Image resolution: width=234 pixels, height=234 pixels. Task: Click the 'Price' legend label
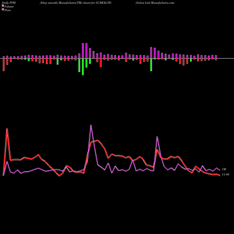[7, 10]
